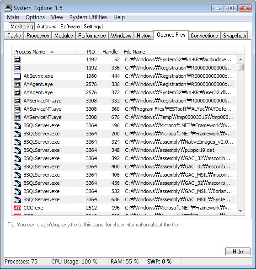
Task: Sort by the Handle column header
Action: pos(110,52)
